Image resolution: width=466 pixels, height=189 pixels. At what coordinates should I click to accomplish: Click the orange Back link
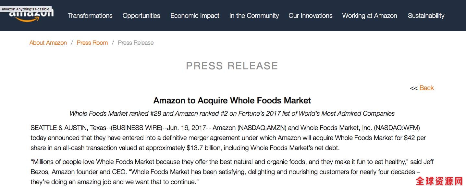[426, 88]
